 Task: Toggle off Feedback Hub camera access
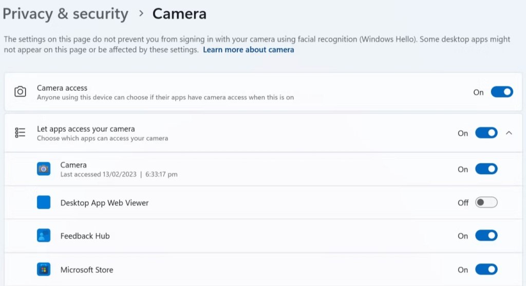click(486, 236)
